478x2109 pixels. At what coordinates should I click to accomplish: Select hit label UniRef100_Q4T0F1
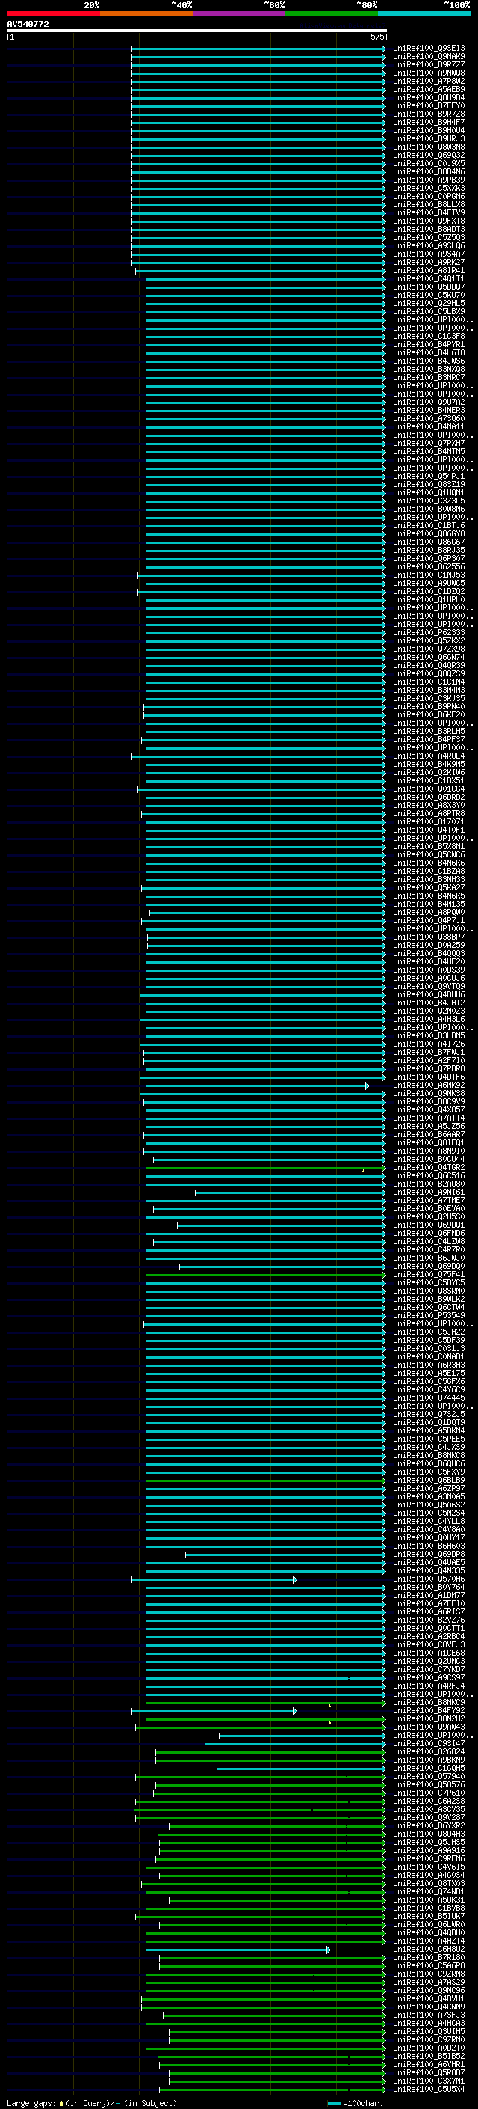429,830
